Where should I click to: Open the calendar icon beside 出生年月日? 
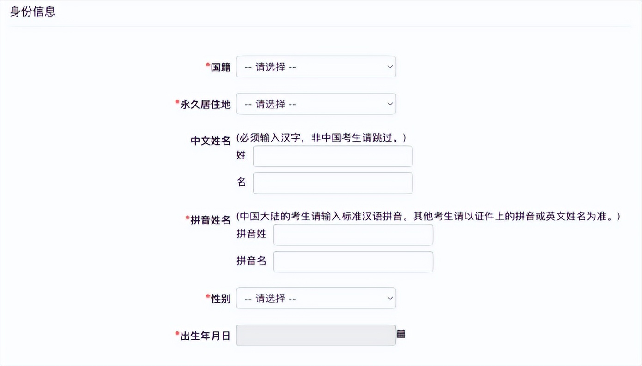400,333
